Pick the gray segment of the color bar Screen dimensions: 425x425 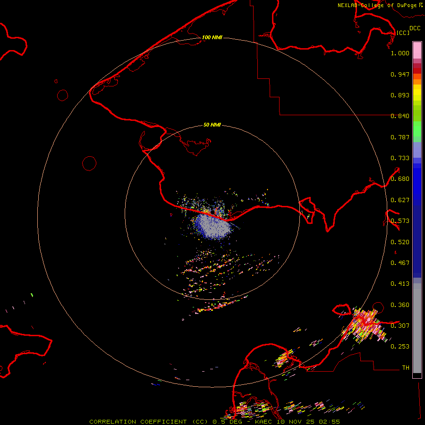tap(417, 328)
